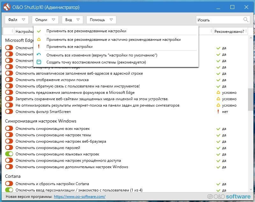Click yellow triangle for 'Не оптимизировать результаты' row
Viewport: 255px width, 202px height.
(218, 105)
